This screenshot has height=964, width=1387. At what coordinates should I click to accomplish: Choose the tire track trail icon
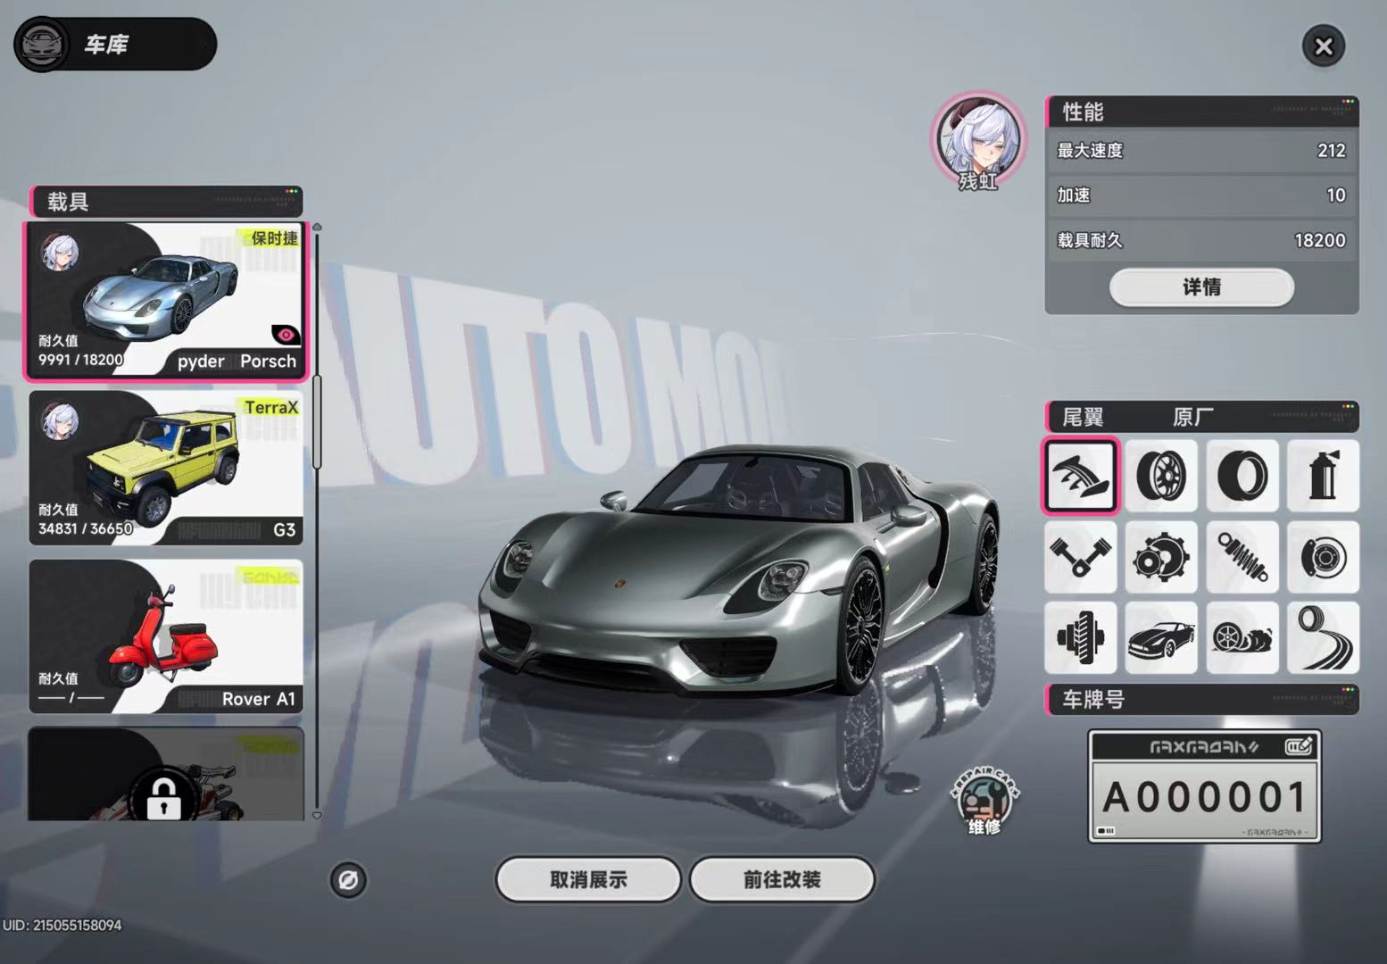point(1324,637)
